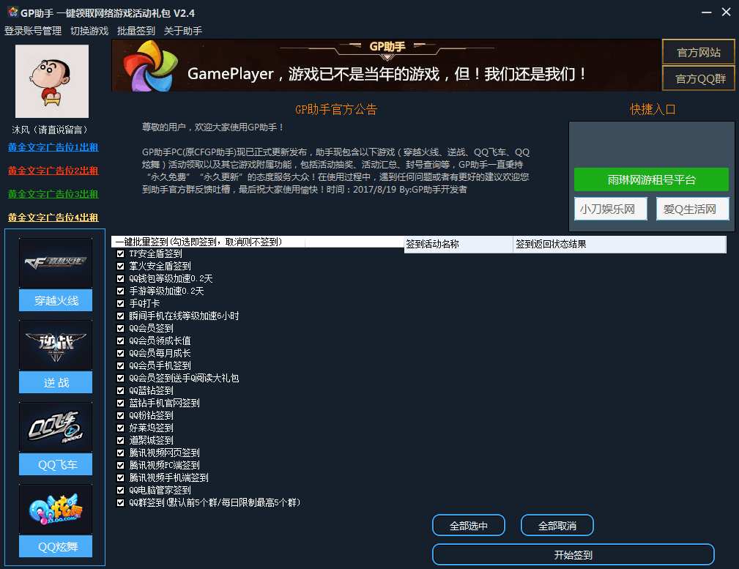This screenshot has height=569, width=739.
Task: Toggle 腾讯视频网页签到 checkbox
Action: point(121,453)
